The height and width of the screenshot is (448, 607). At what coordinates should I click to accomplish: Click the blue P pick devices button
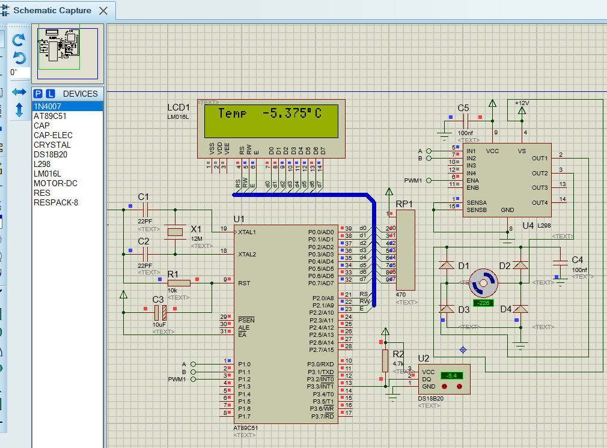coord(38,94)
